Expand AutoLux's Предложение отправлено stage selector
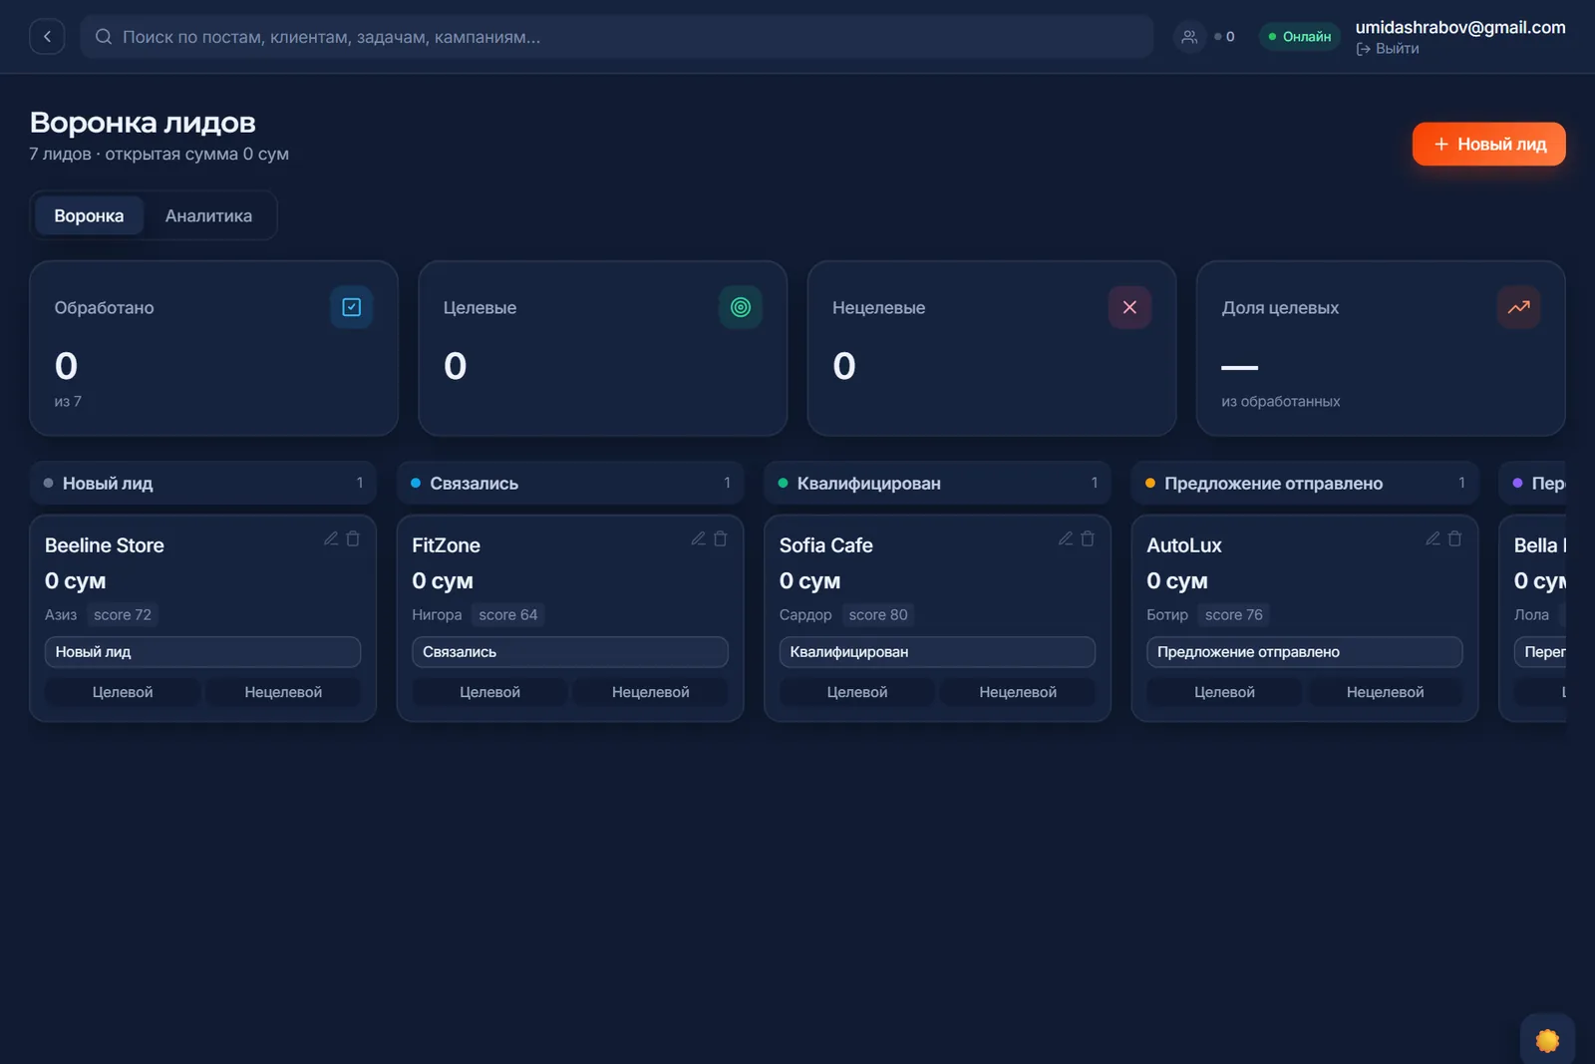This screenshot has width=1595, height=1064. click(x=1304, y=652)
